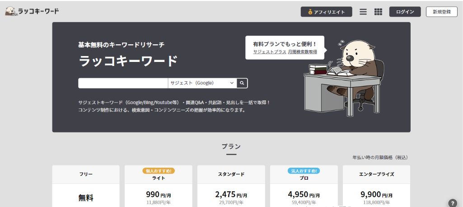463x207 pixels.
Task: Open the help question mark icon
Action: click(452, 203)
